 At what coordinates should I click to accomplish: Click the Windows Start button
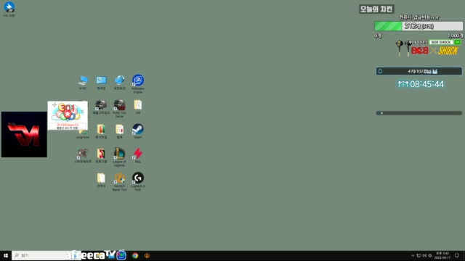pos(6,255)
